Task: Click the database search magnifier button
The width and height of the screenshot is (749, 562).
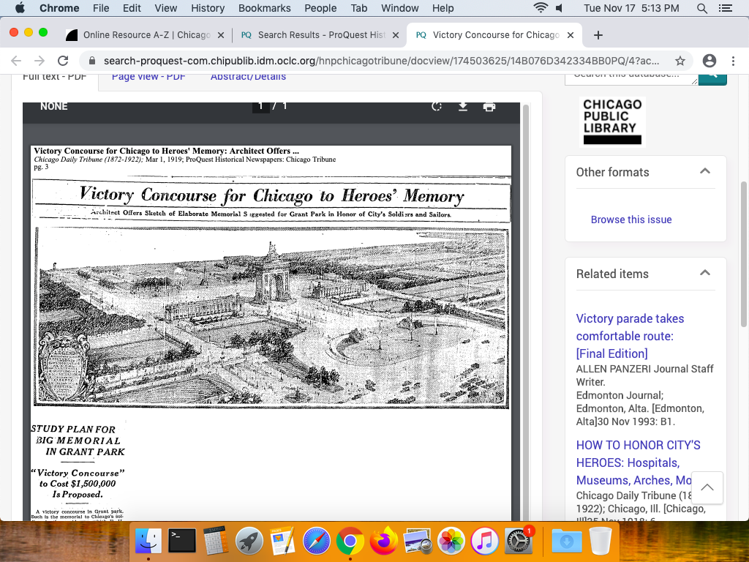Action: point(712,77)
